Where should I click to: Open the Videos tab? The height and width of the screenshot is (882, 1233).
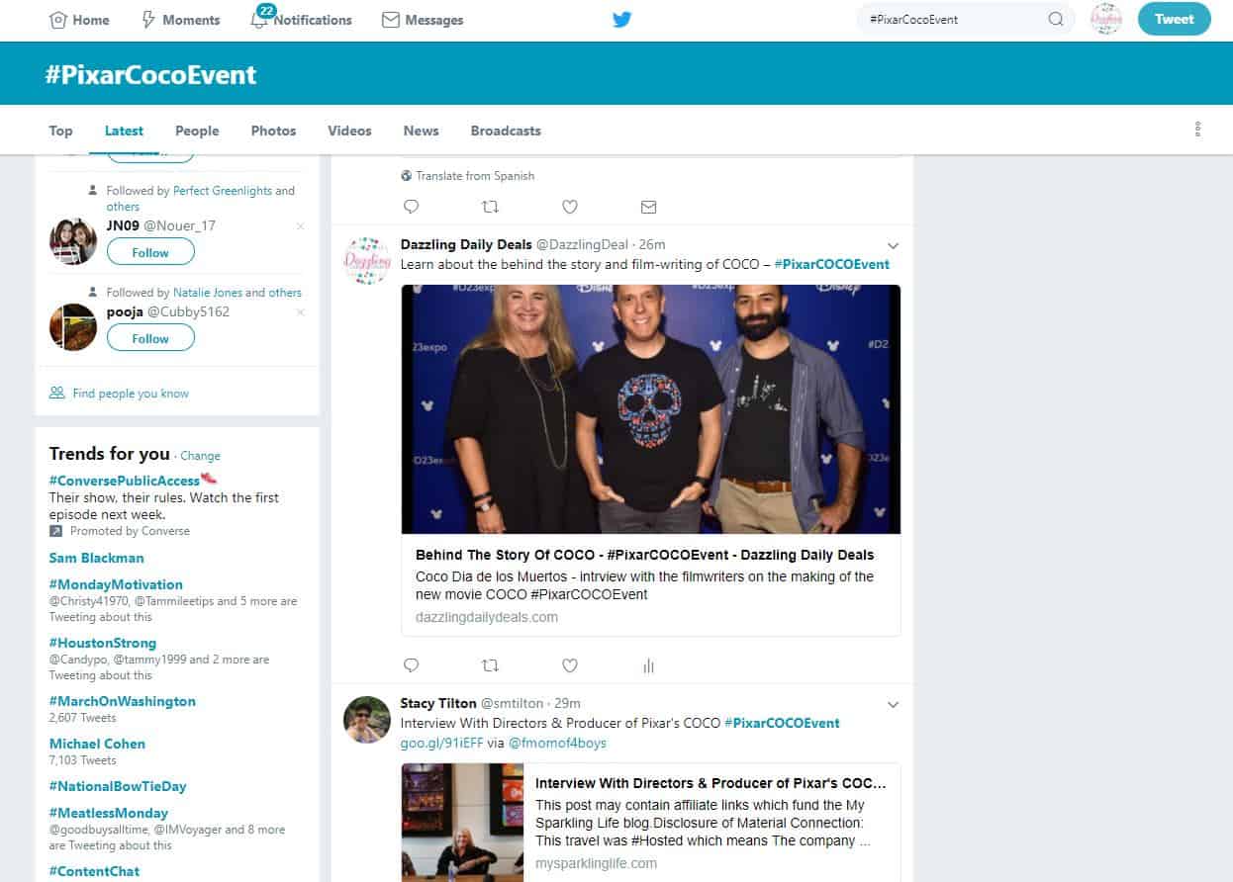coord(349,130)
